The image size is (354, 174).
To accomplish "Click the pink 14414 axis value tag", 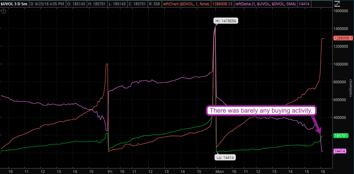I will tap(339, 150).
